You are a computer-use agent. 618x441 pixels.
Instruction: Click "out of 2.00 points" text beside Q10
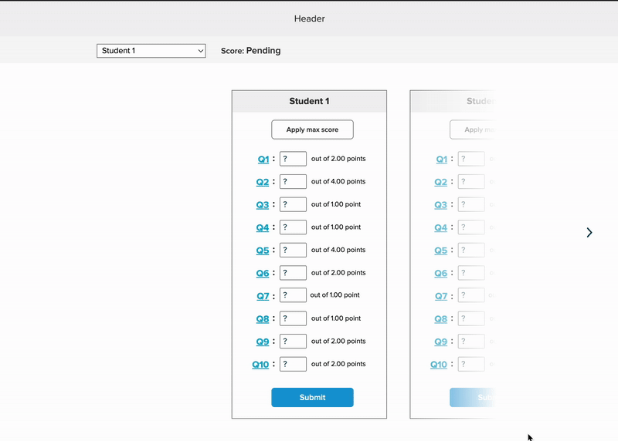tap(338, 364)
